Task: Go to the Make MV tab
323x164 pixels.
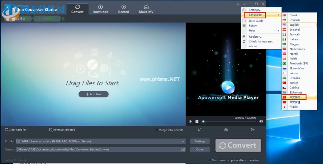Action: (x=146, y=9)
